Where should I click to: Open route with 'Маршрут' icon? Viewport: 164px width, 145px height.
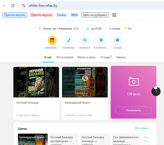[85, 40]
